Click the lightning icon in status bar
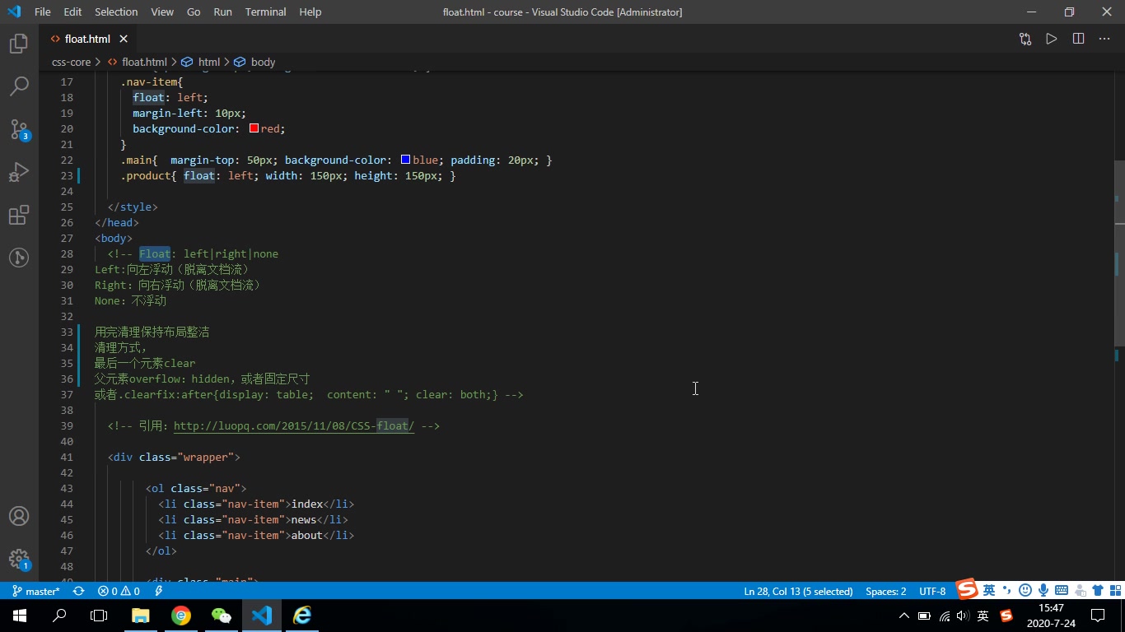 coord(158,591)
